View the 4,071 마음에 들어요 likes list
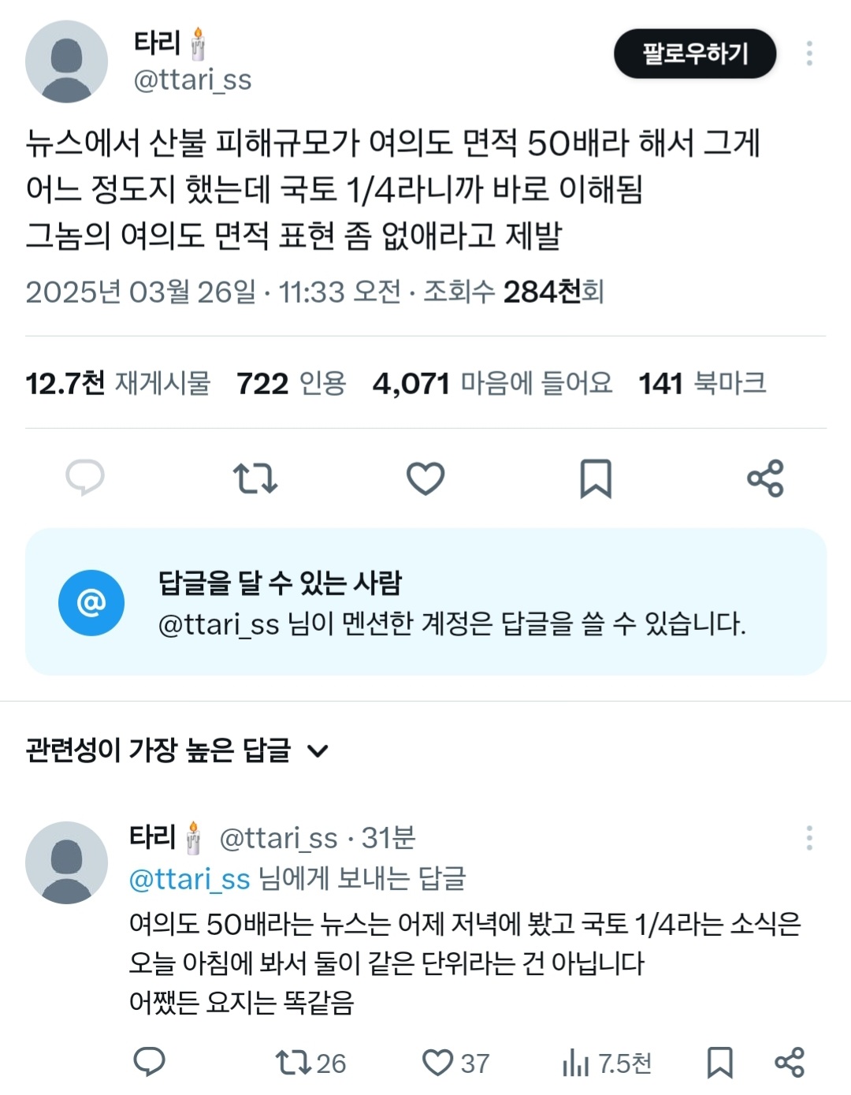 tap(492, 384)
